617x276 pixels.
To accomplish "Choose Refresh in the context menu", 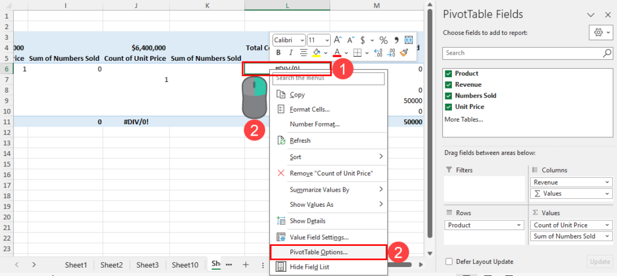I will (x=328, y=140).
